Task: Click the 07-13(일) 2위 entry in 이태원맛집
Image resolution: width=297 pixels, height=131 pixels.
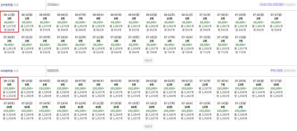Action: 240,110
